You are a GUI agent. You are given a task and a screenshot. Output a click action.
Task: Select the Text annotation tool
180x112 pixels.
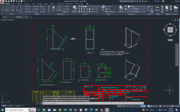54,8
